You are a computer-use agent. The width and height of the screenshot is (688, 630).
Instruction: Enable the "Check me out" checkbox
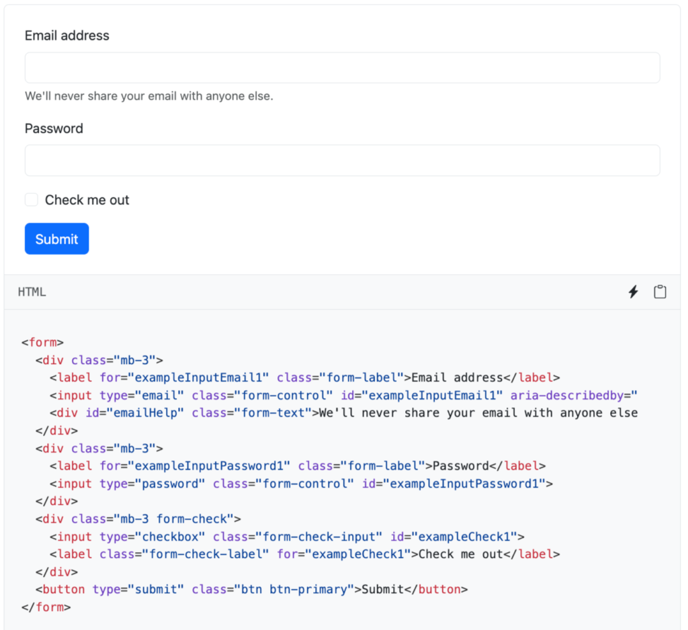pyautogui.click(x=32, y=199)
